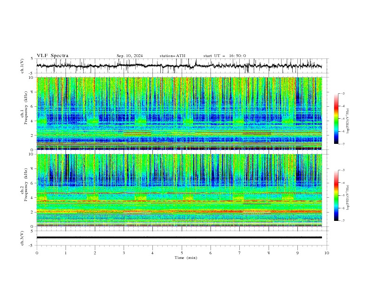Click the log(PSD) label beside ch.1 color bar

click(348, 121)
